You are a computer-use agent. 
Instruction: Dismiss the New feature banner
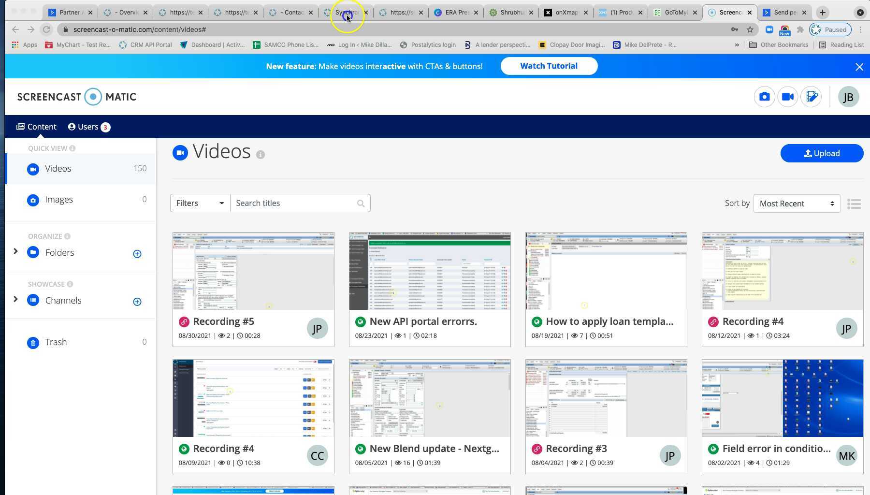click(859, 67)
